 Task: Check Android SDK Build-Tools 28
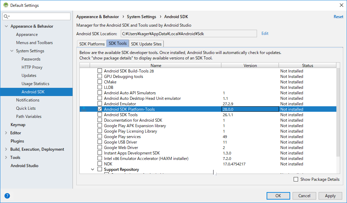(x=100, y=71)
